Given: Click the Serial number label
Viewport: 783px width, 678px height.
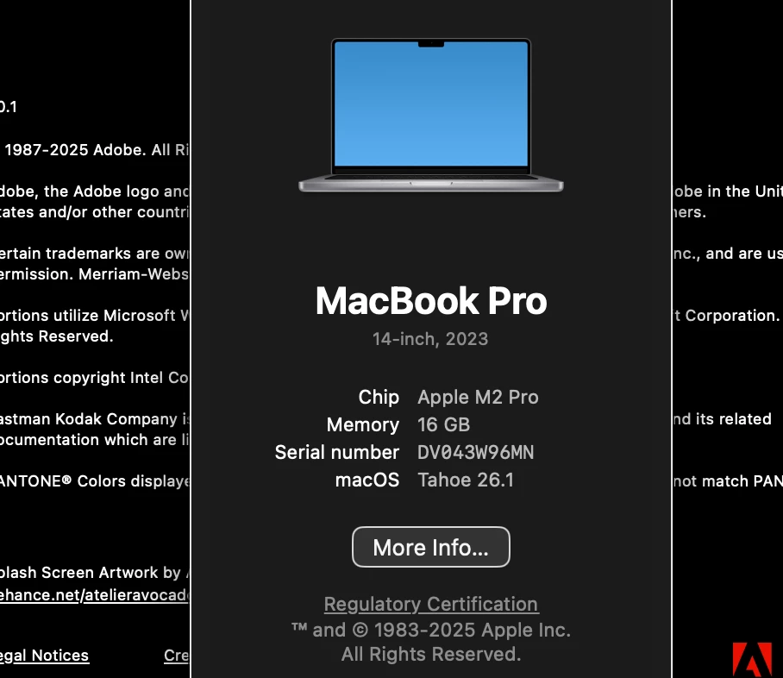Looking at the screenshot, I should tap(337, 452).
